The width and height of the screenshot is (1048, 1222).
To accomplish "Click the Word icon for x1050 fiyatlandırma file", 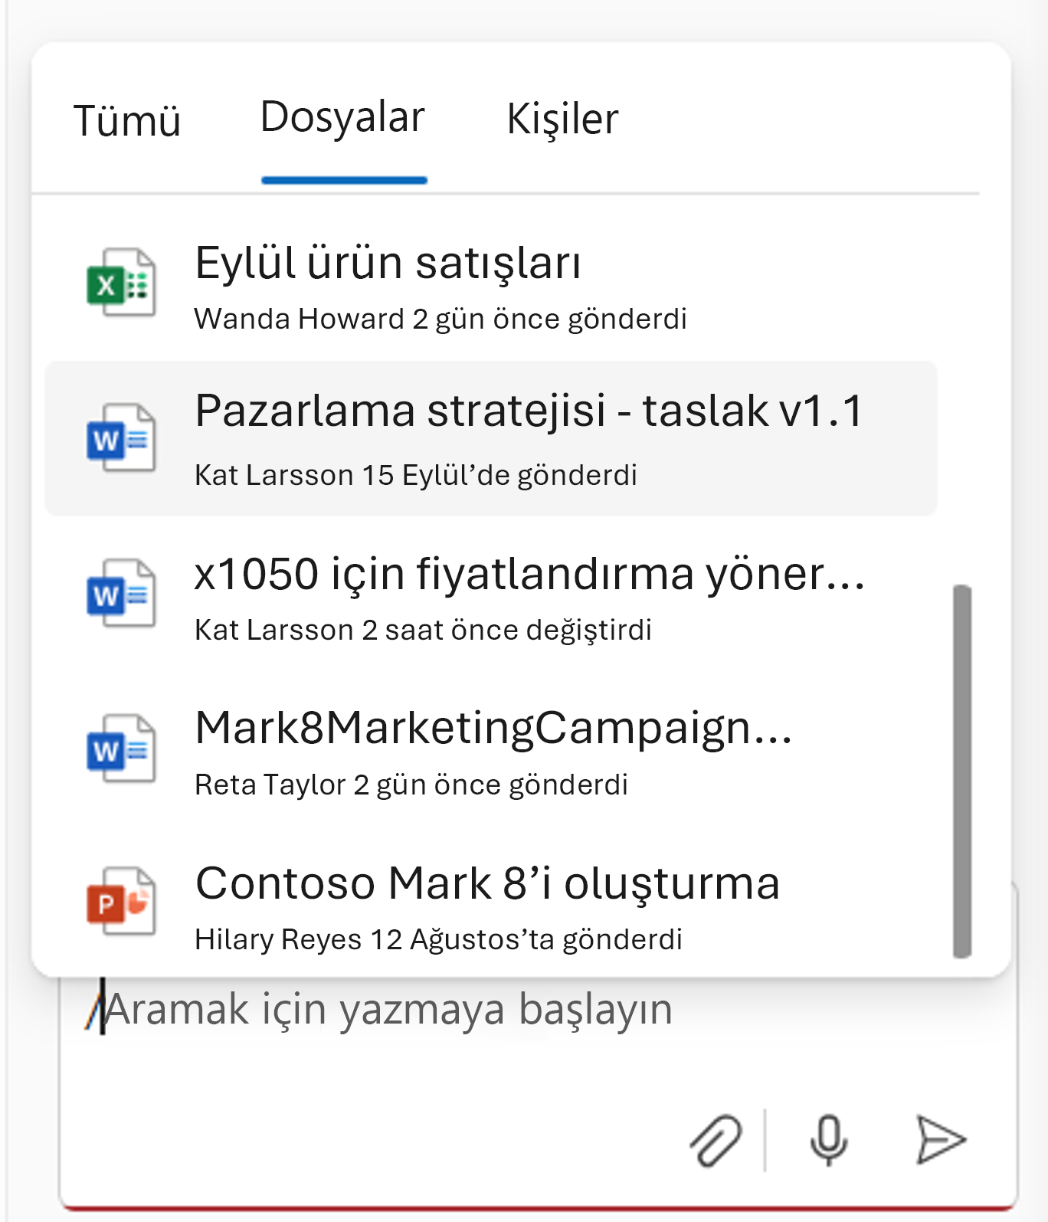I will tap(121, 594).
